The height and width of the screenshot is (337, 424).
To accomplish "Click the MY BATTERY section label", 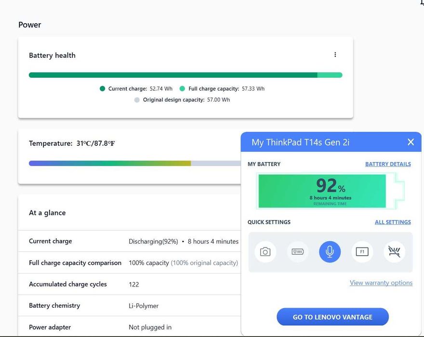I will [264, 164].
